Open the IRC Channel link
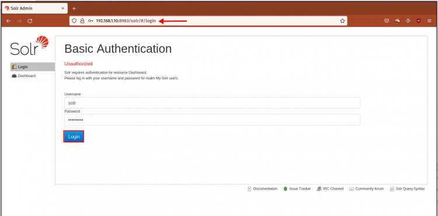 330,189
